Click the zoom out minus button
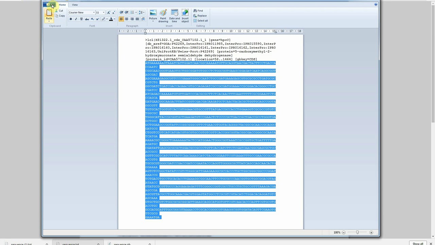 point(344,232)
